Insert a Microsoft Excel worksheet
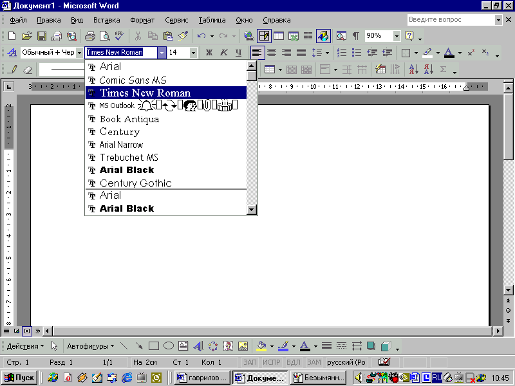 (294, 36)
